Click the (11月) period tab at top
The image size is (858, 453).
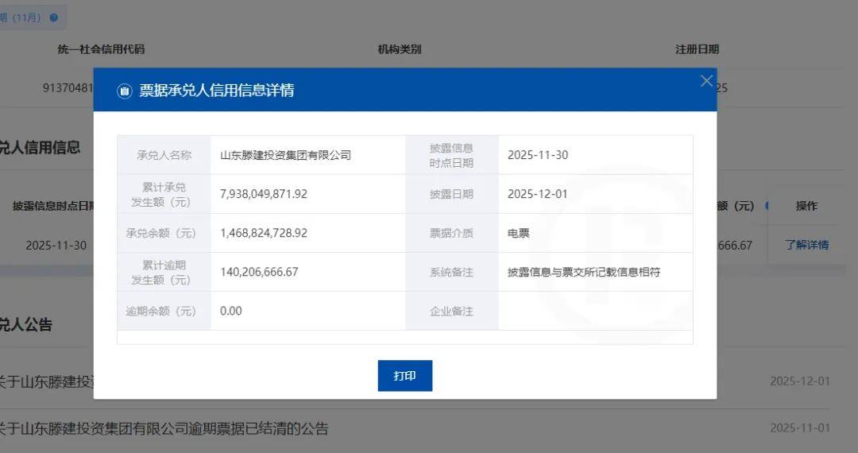click(x=22, y=17)
